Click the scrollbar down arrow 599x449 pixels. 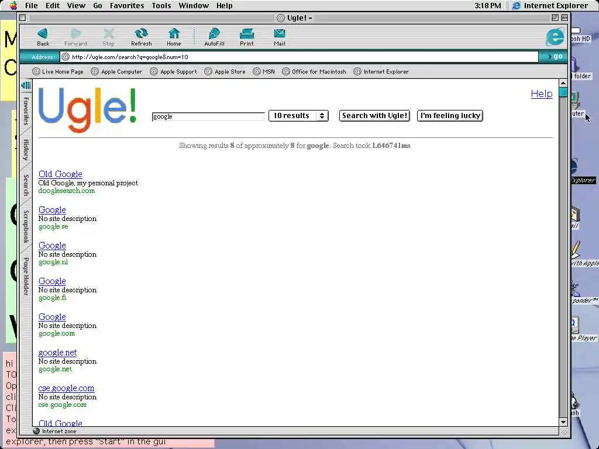(563, 422)
